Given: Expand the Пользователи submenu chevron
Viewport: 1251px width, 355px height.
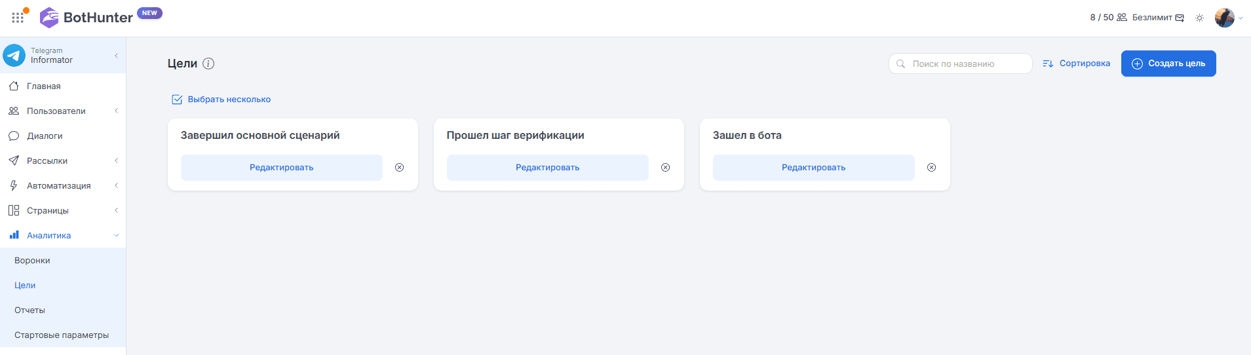Looking at the screenshot, I should 116,111.
